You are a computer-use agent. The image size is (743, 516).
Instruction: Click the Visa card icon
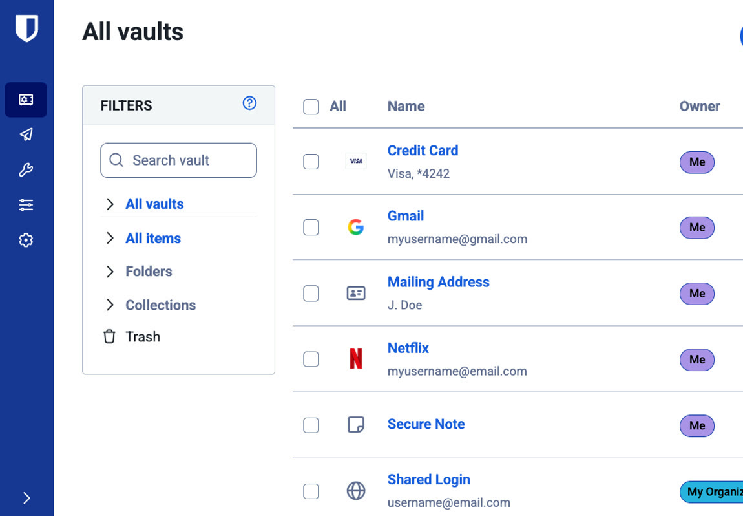tap(356, 161)
